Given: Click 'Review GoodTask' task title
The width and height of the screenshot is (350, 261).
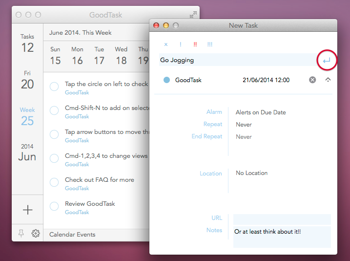Looking at the screenshot, I should pos(90,204).
